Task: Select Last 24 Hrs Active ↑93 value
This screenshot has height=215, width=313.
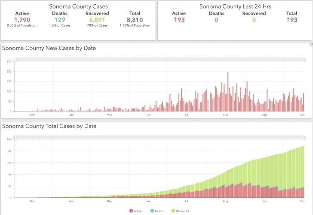Action: pyautogui.click(x=179, y=20)
